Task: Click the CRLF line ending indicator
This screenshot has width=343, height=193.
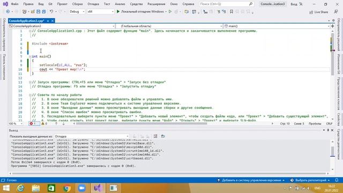Action: pos(329,124)
